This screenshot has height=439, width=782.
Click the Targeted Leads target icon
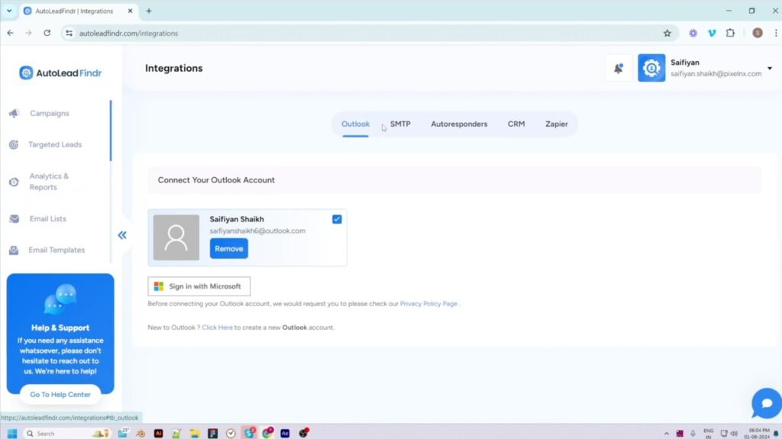(x=14, y=144)
